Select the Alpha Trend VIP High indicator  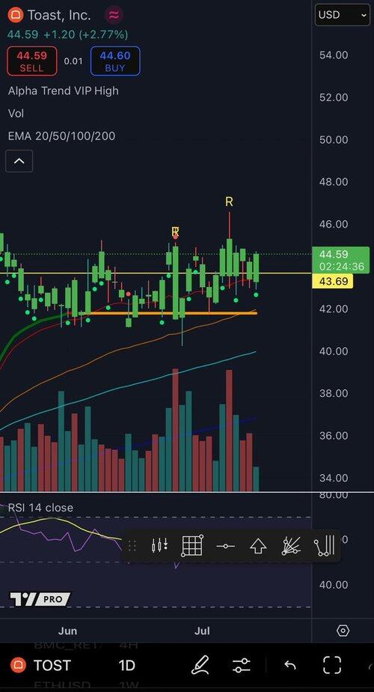click(x=63, y=91)
